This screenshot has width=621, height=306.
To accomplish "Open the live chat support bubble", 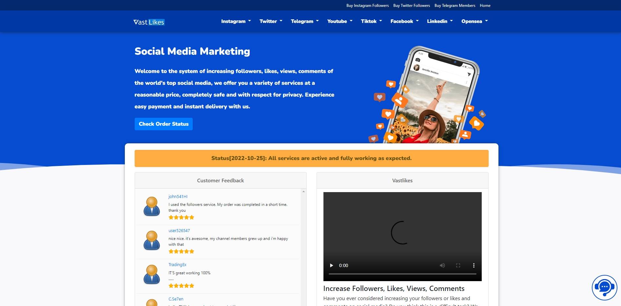I will click(x=604, y=287).
